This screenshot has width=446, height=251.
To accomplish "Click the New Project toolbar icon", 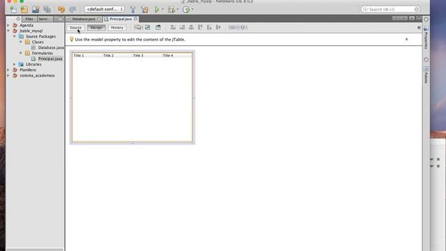I will coord(24,9).
